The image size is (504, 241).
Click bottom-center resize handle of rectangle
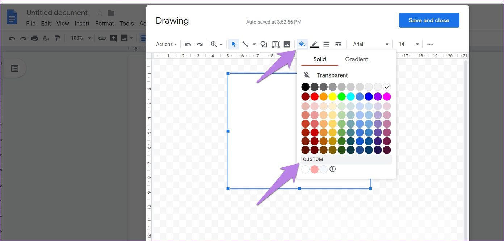tap(299, 188)
